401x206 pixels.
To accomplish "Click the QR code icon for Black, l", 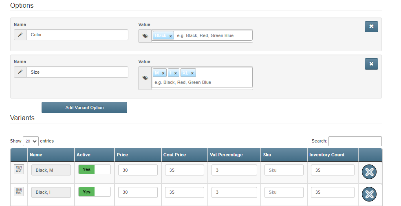I will click(x=19, y=191).
